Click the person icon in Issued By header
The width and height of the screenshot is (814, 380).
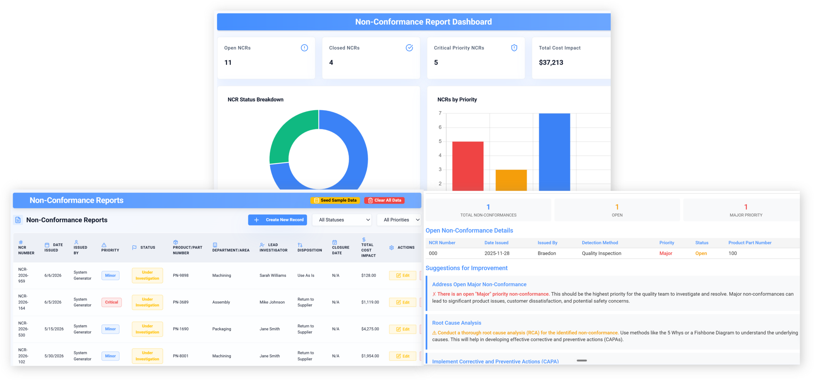coord(76,242)
